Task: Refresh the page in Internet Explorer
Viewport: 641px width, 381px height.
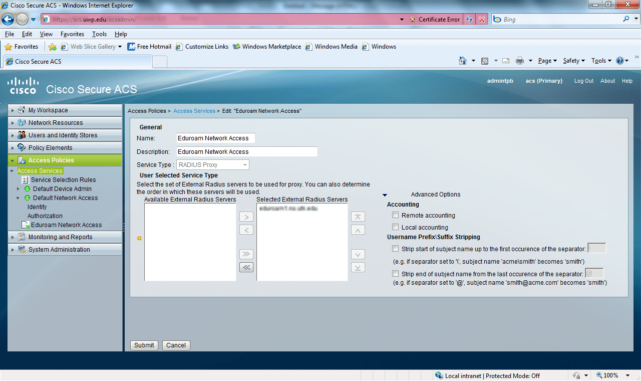Action: (469, 20)
